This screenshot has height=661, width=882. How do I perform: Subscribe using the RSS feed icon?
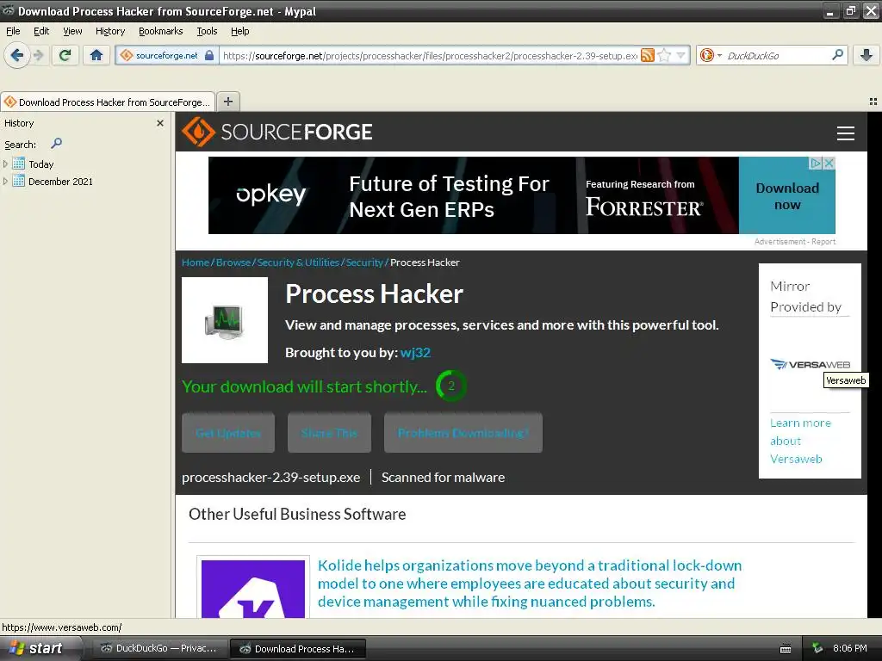point(648,55)
